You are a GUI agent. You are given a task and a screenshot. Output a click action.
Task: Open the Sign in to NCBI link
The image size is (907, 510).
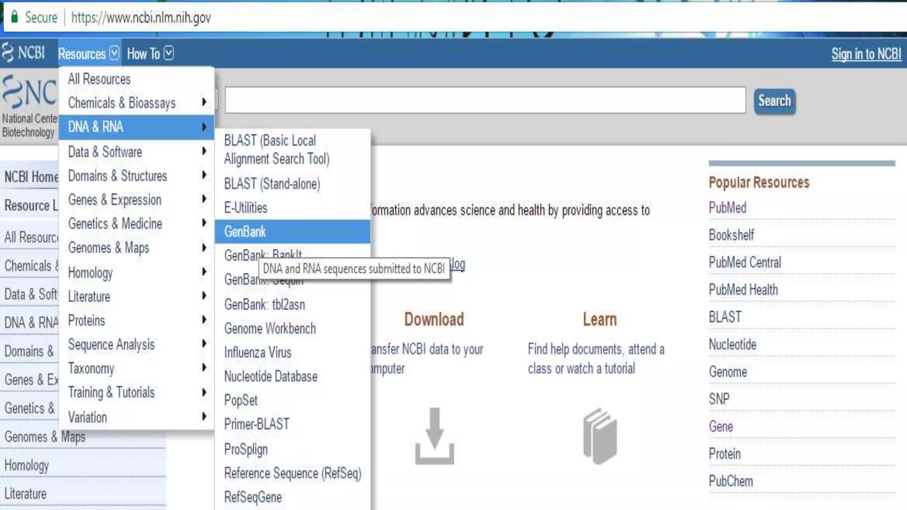866,54
